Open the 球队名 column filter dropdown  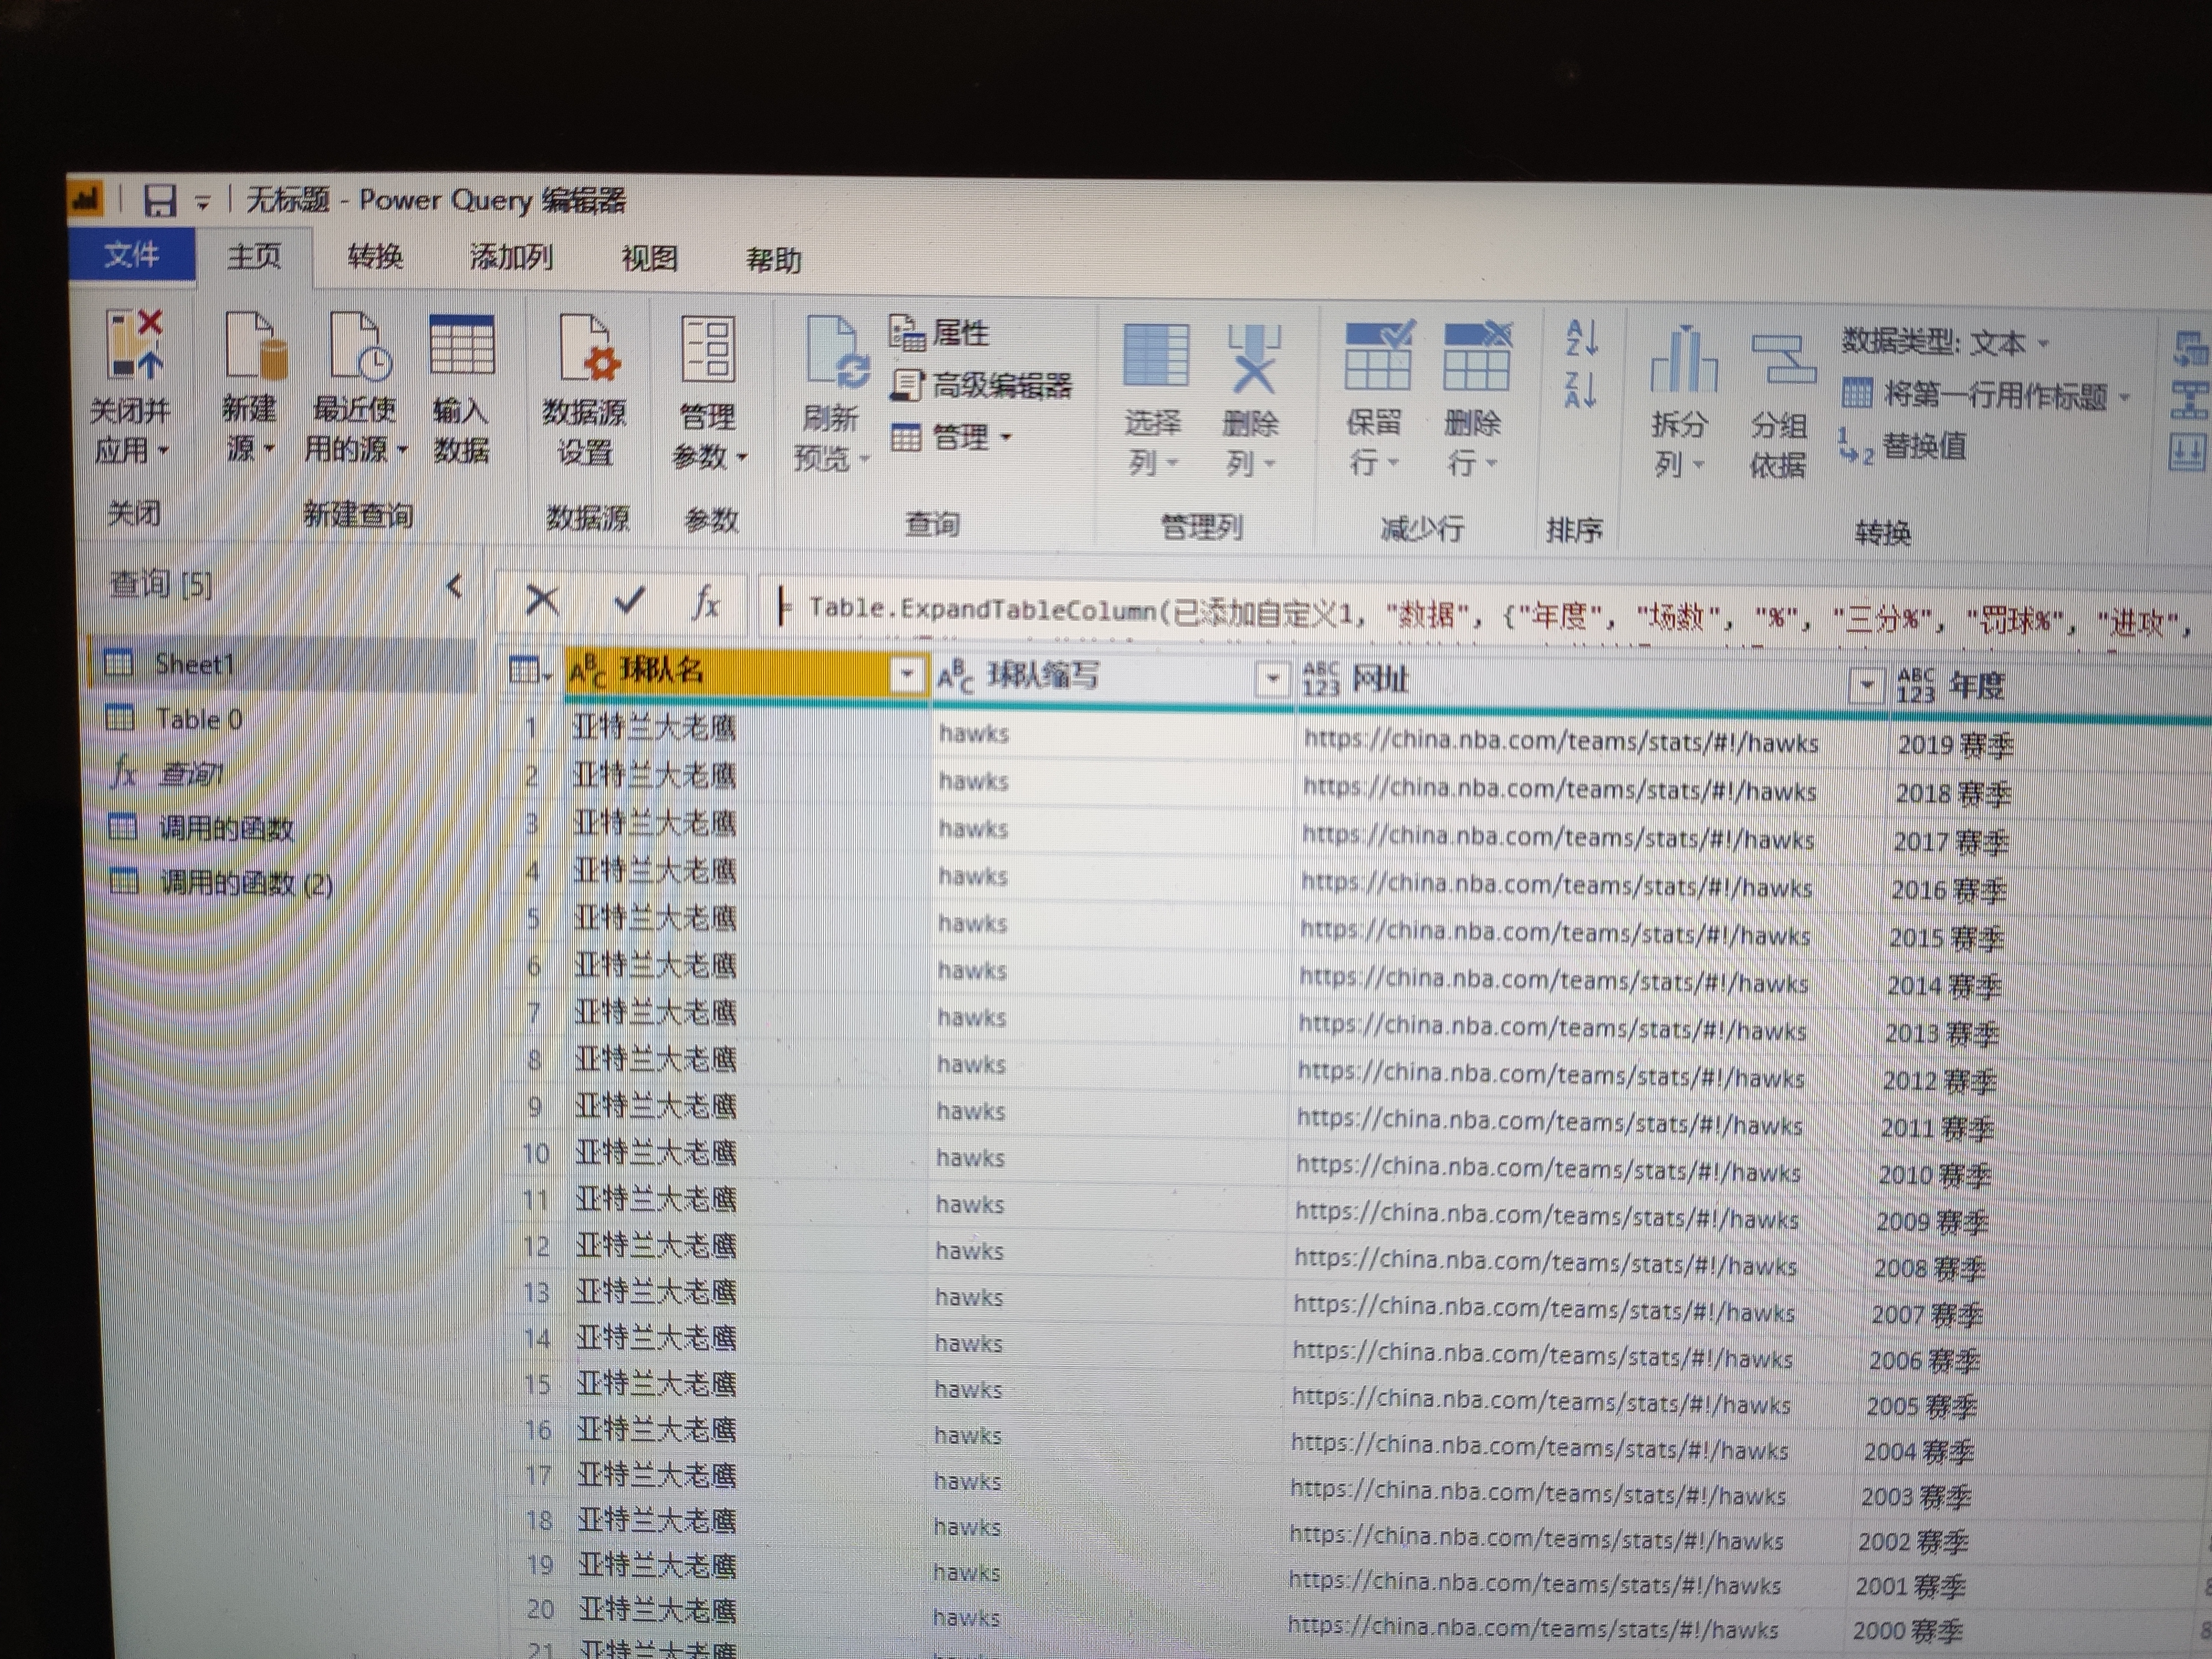(x=906, y=674)
